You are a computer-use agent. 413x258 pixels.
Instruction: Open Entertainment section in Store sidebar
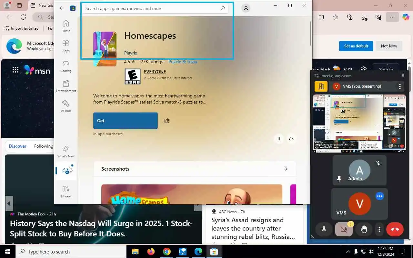[66, 86]
